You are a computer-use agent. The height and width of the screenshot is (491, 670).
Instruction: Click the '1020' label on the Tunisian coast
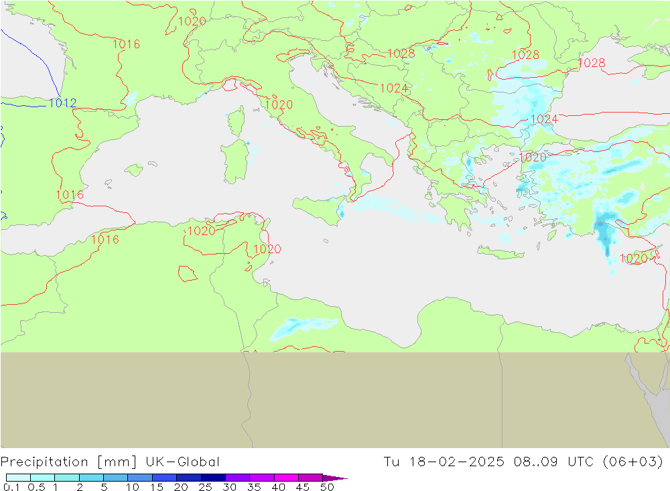pyautogui.click(x=267, y=249)
